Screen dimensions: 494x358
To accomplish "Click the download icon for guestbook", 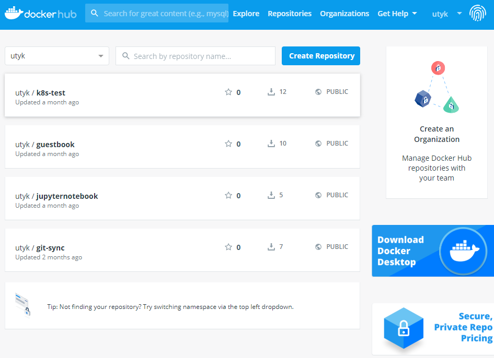I will (271, 144).
